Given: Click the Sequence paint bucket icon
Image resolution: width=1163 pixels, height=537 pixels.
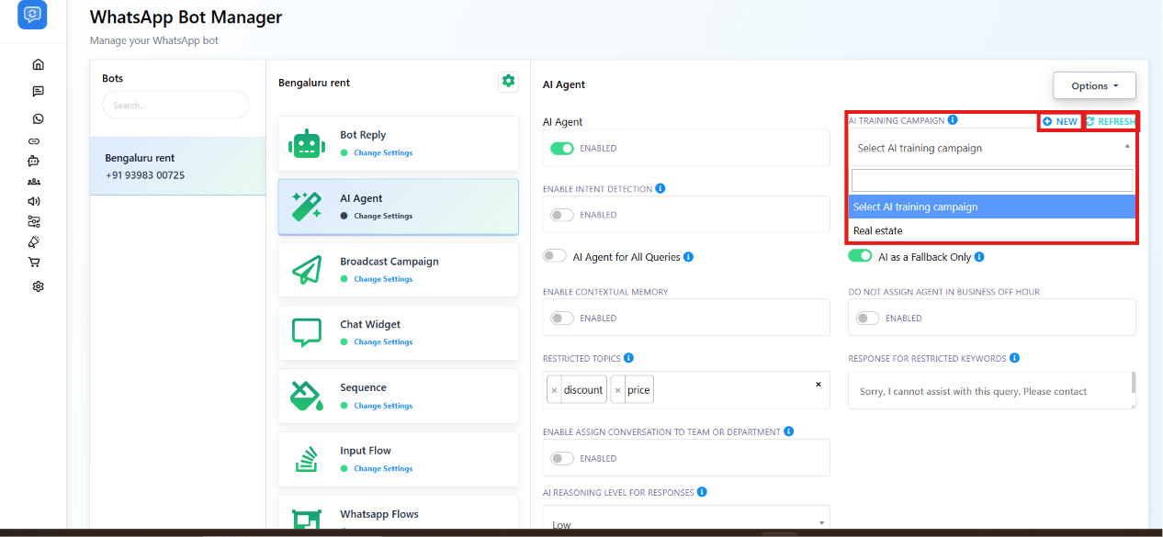Looking at the screenshot, I should tap(307, 396).
